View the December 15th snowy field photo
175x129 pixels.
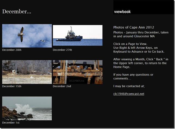point(27,72)
